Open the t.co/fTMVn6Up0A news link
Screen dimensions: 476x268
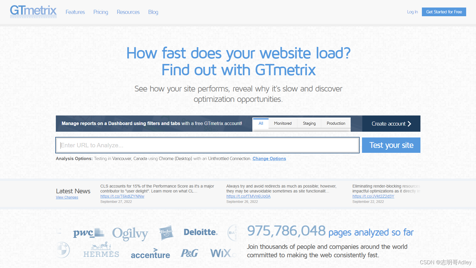pyautogui.click(x=248, y=196)
